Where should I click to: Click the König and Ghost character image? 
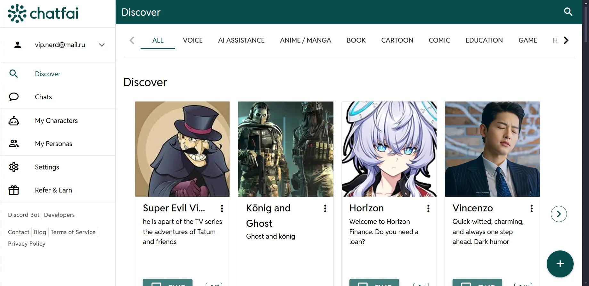286,149
